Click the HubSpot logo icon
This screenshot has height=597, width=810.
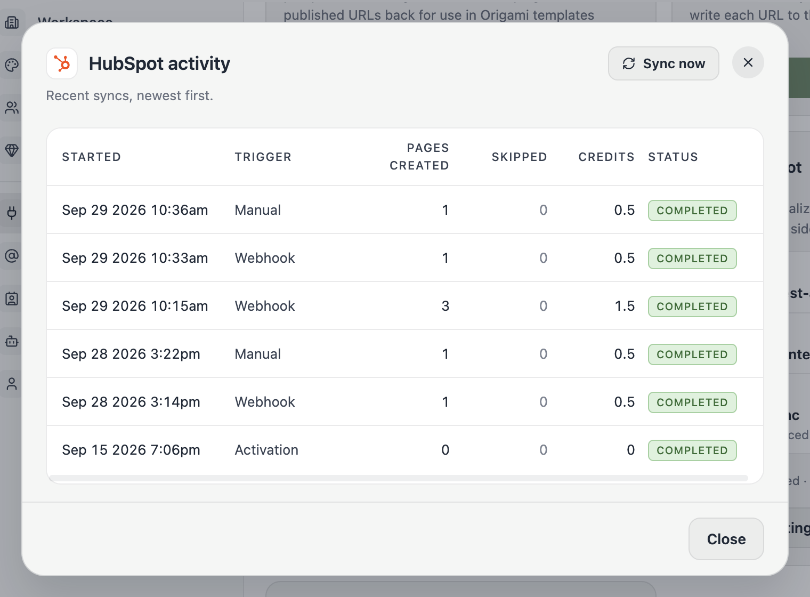[62, 63]
